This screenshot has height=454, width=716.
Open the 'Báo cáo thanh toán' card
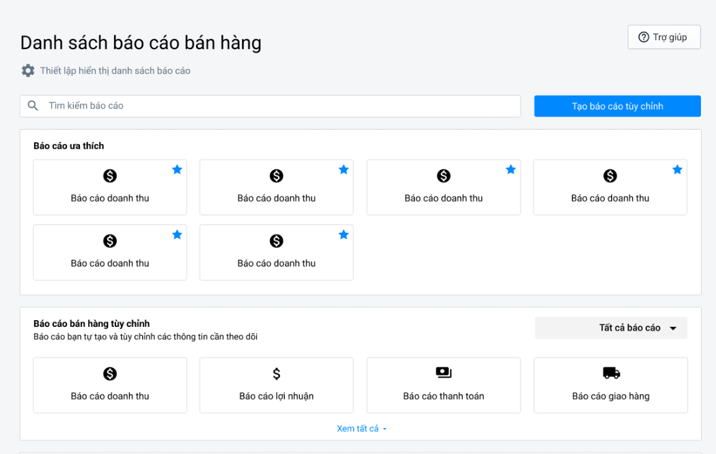pyautogui.click(x=443, y=386)
